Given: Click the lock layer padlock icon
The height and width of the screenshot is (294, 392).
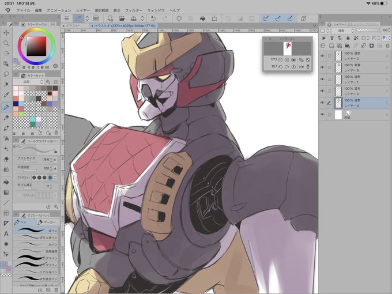Looking at the screenshot, I should (348, 37).
